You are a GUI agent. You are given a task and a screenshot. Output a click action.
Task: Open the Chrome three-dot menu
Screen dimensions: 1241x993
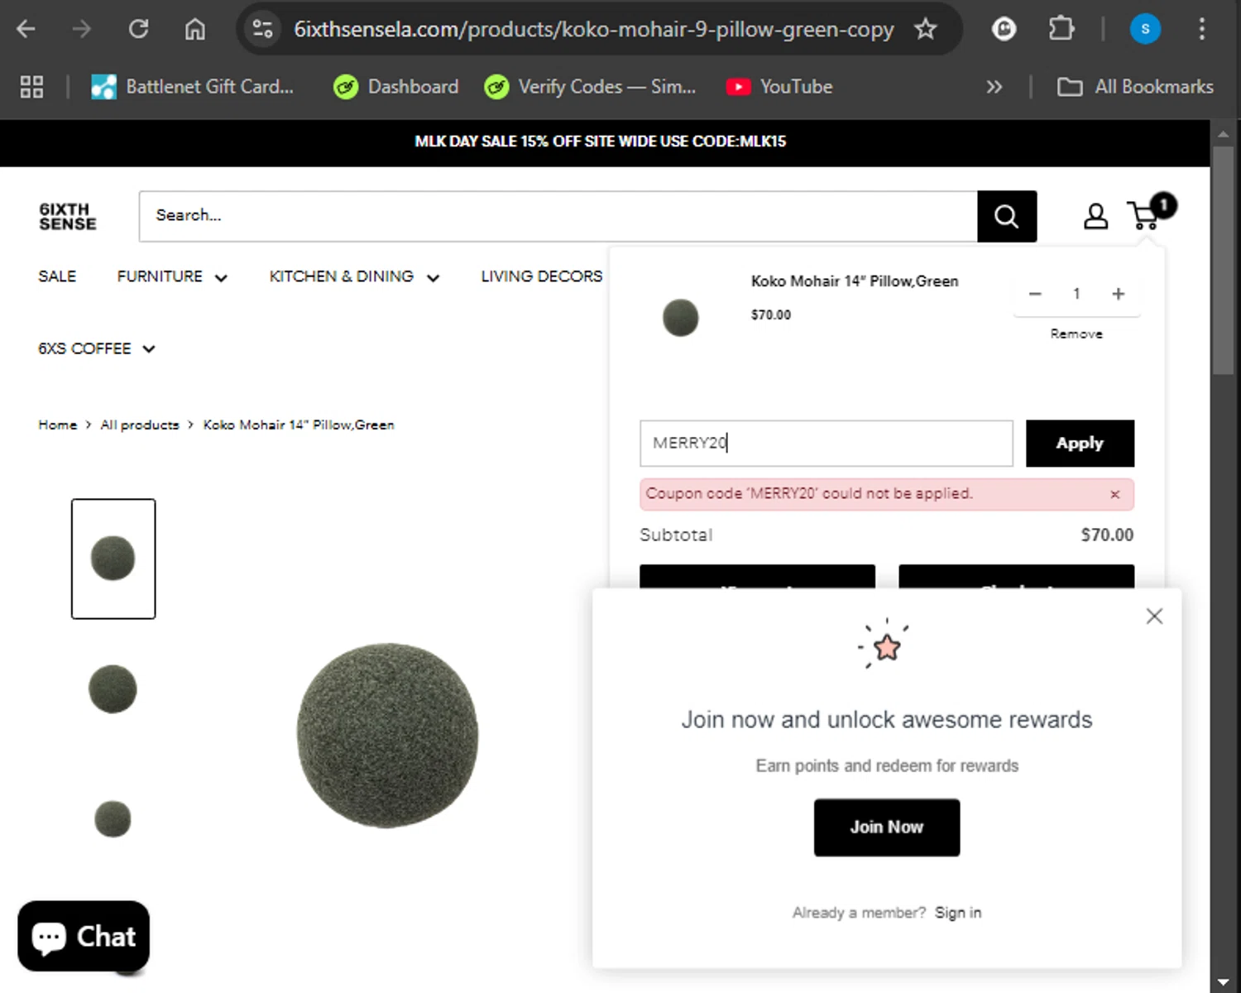click(x=1202, y=30)
